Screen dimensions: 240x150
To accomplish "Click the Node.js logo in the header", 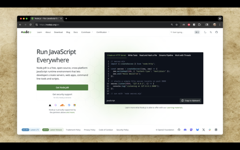I will pyautogui.click(x=26, y=32).
